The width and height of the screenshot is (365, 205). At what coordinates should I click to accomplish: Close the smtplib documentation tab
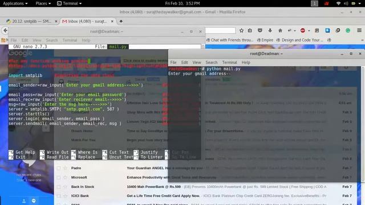[x=56, y=21]
